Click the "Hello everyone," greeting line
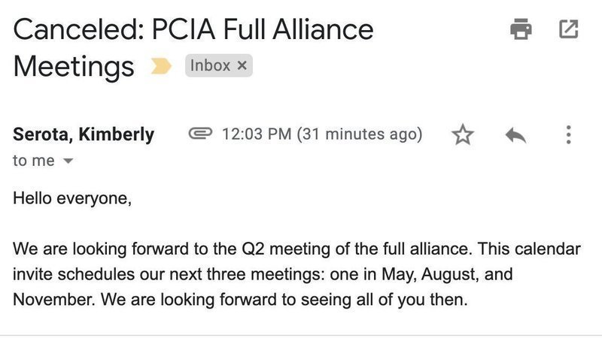The image size is (602, 338). [x=72, y=200]
